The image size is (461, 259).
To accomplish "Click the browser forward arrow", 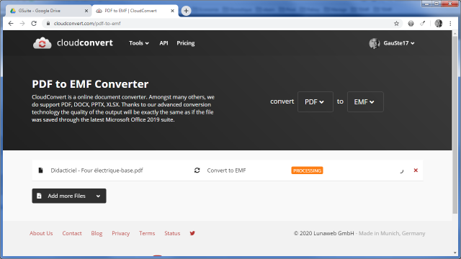I will click(x=22, y=24).
